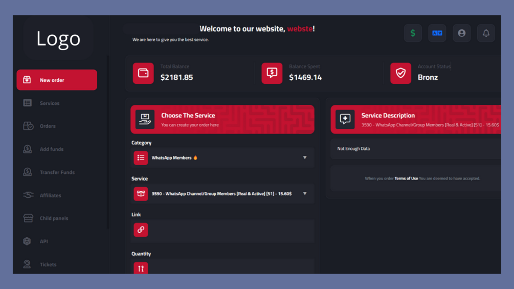
Task: Click the notification bell icon
Action: click(486, 33)
